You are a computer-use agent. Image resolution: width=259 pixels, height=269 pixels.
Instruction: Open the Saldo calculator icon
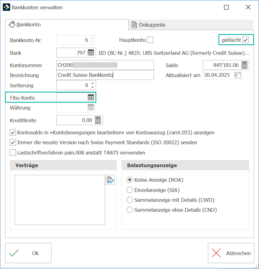244,65
